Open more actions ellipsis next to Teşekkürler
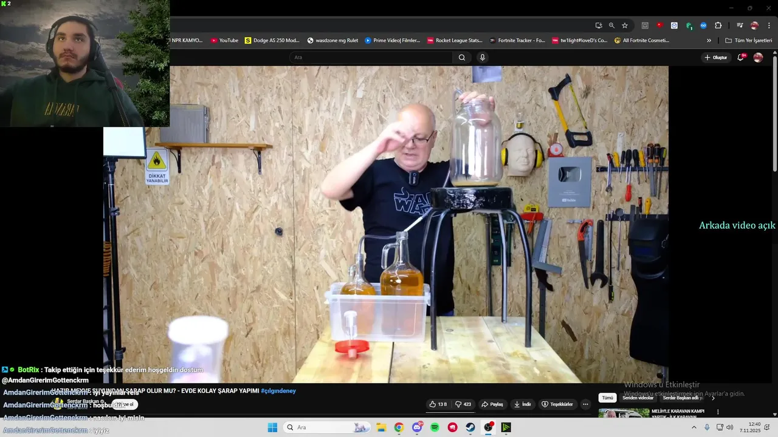This screenshot has height=437, width=778. coord(585,404)
